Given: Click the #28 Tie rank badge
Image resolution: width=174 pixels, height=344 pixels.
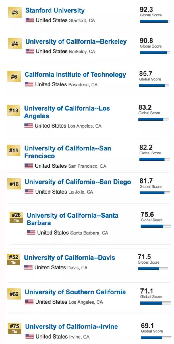Looking at the screenshot, I should coord(16,217).
